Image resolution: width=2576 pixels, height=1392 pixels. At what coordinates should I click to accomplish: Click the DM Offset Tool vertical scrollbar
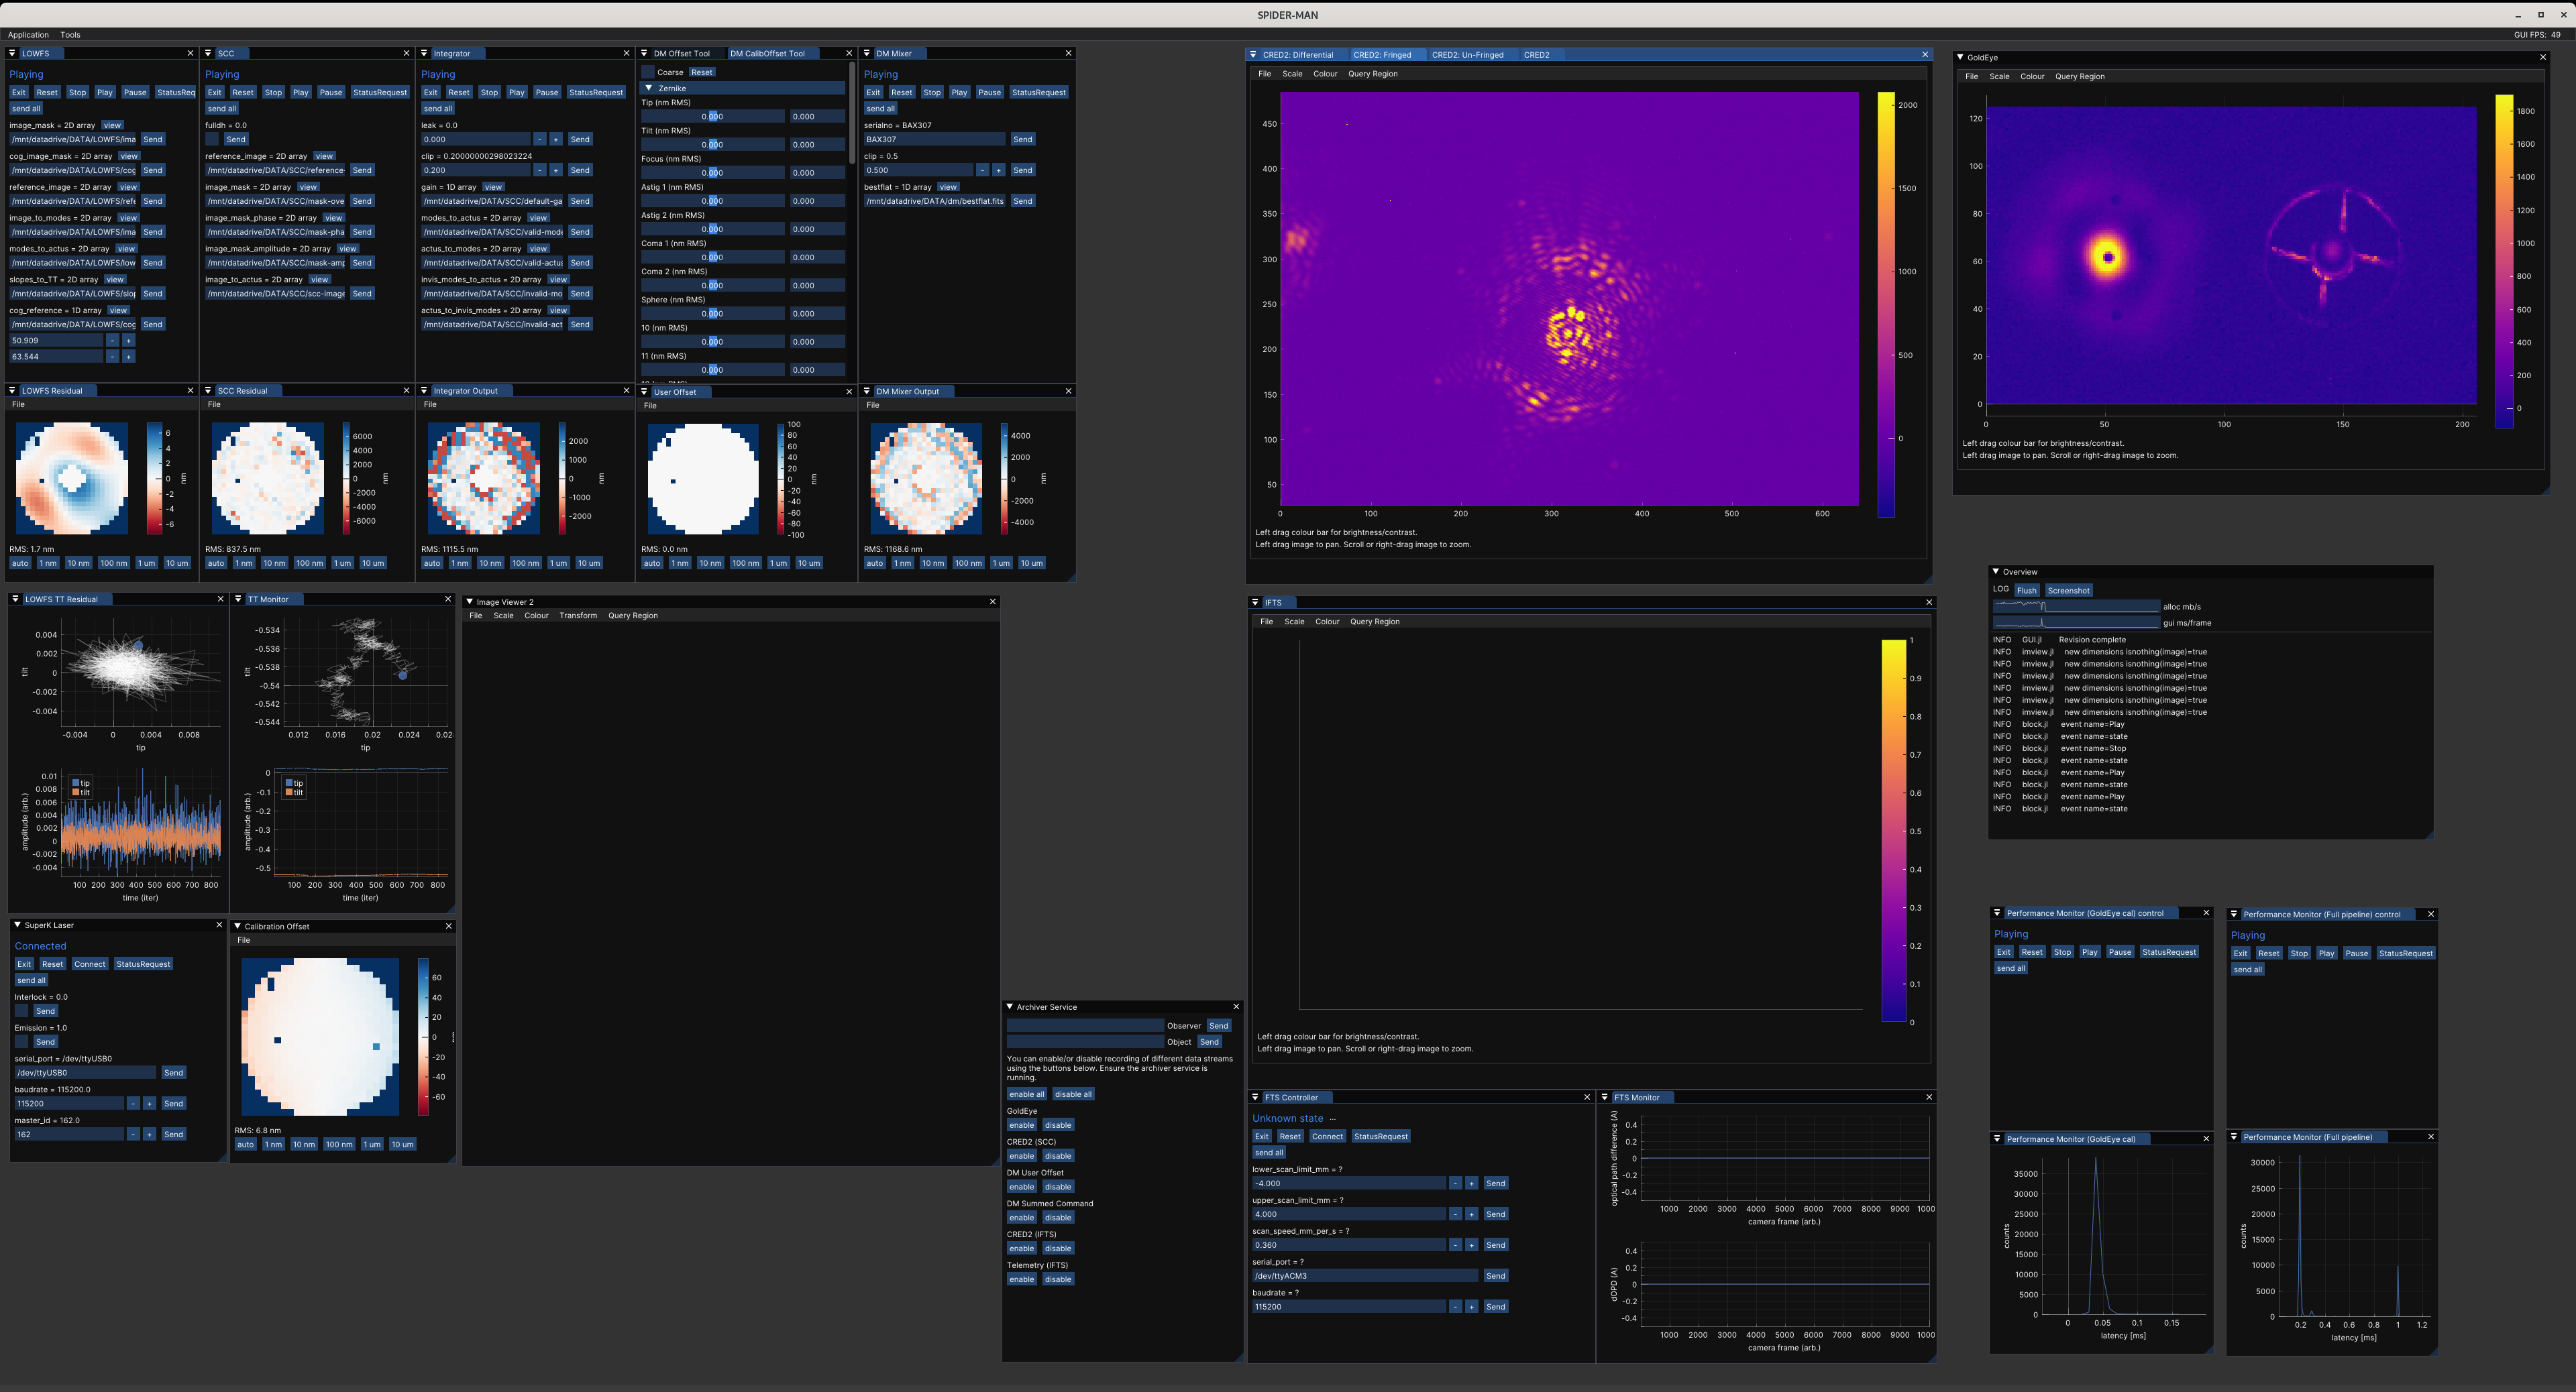(852, 113)
